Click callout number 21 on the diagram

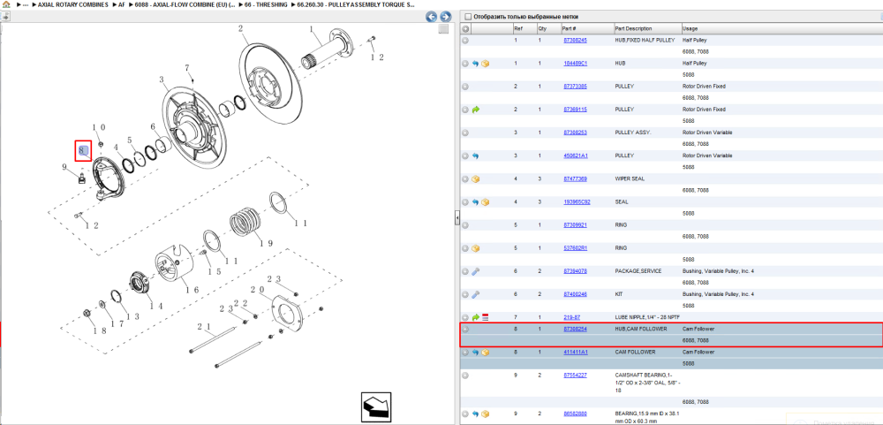tap(203, 327)
